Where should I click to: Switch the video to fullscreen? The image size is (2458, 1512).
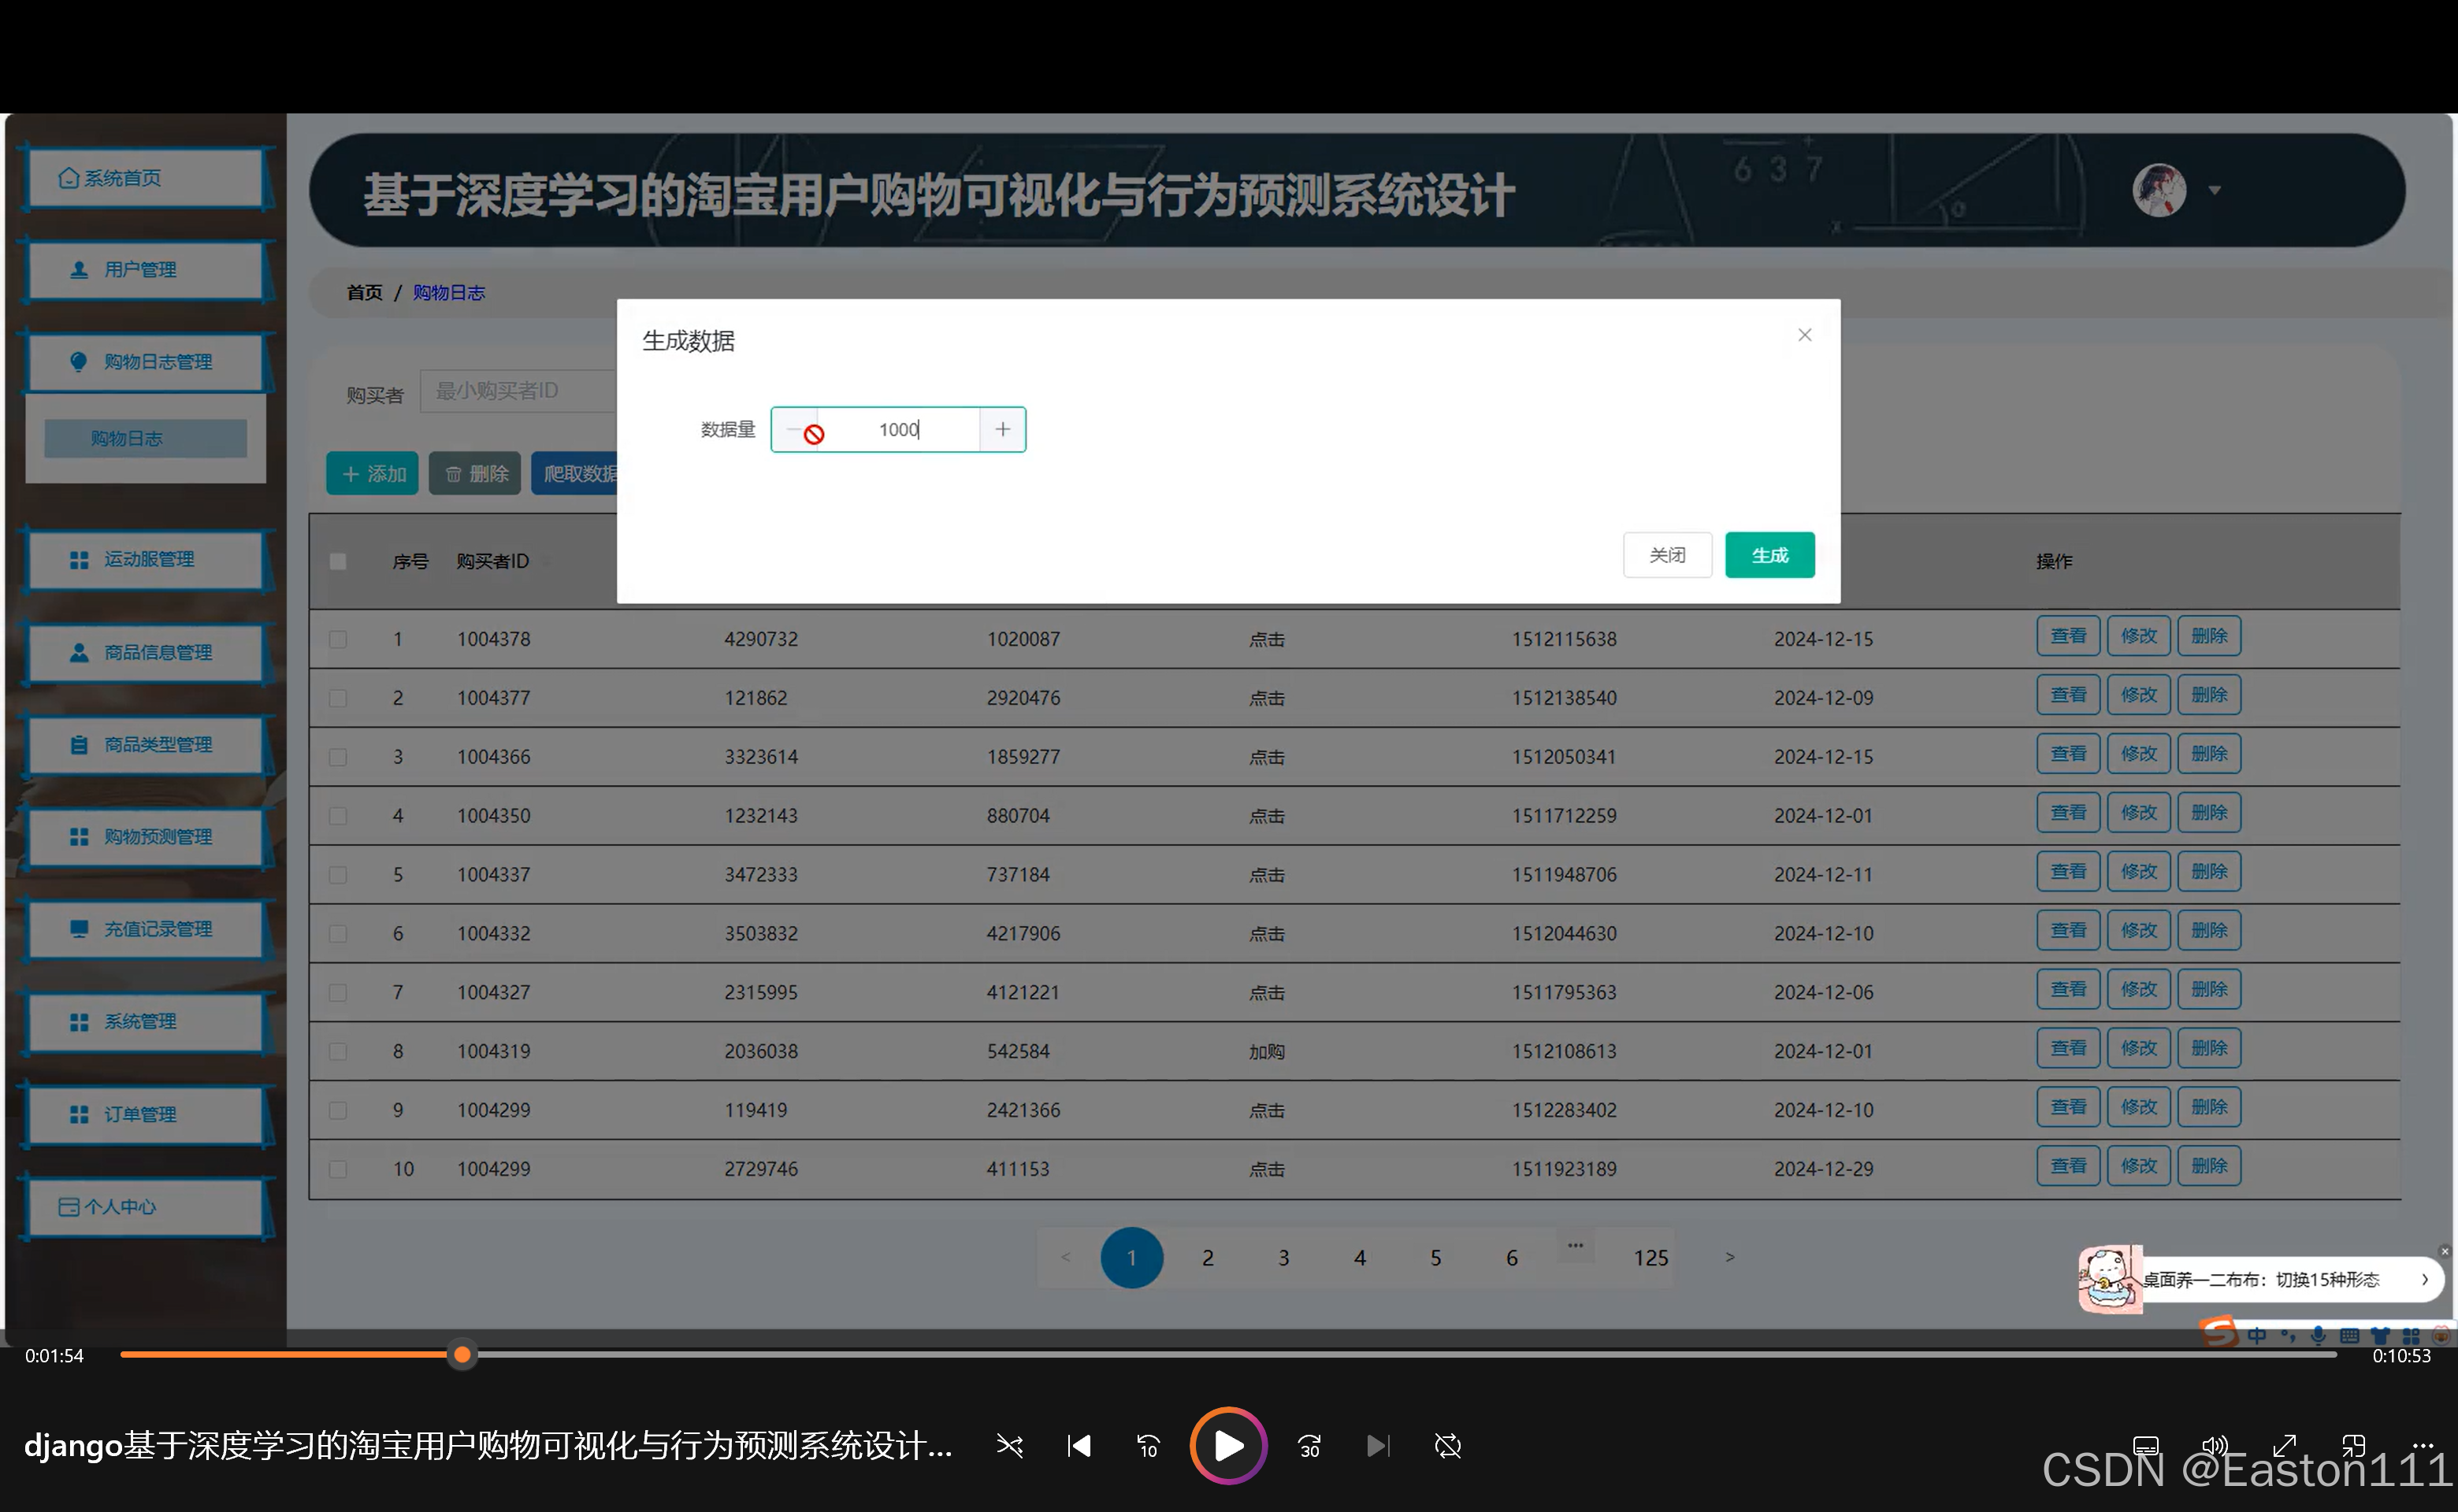click(x=2284, y=1446)
